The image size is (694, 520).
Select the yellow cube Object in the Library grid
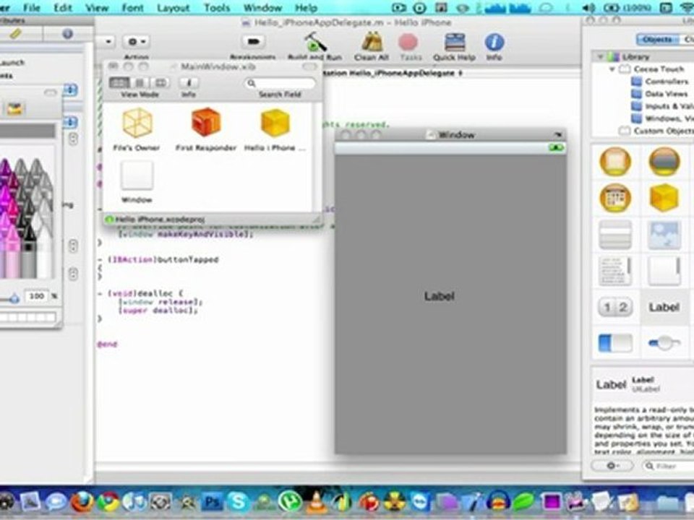(664, 198)
